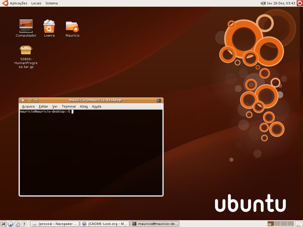Minimize the terminal window
This screenshot has width=303, height=227.
pyautogui.click(x=29, y=100)
